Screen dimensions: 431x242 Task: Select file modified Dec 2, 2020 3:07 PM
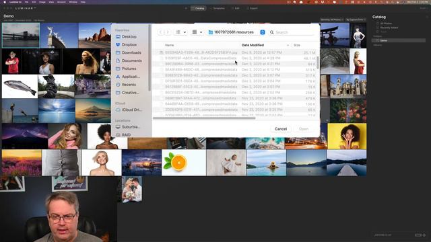click(x=234, y=75)
